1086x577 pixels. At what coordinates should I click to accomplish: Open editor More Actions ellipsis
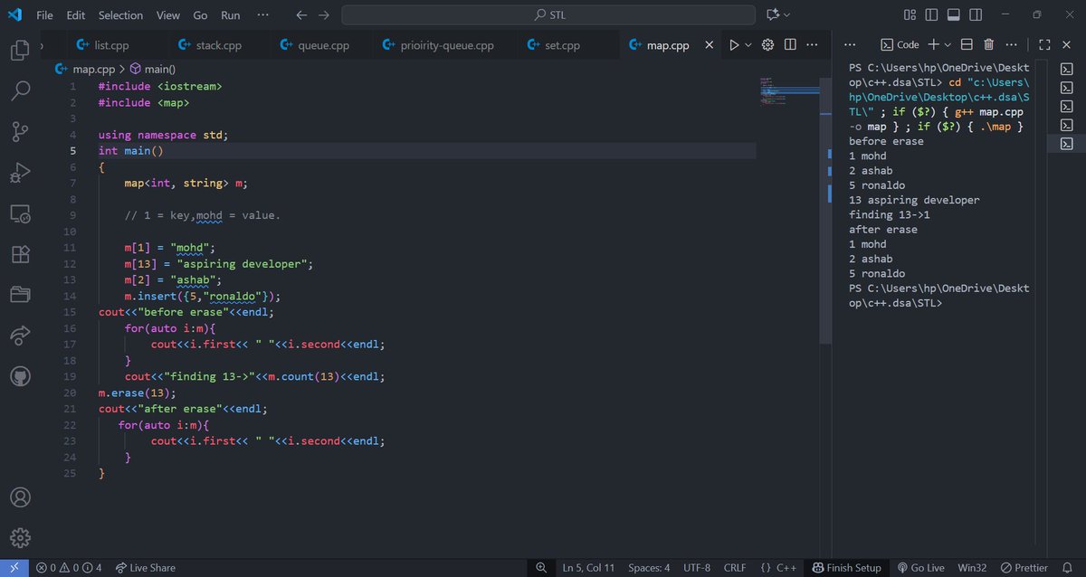tap(812, 45)
